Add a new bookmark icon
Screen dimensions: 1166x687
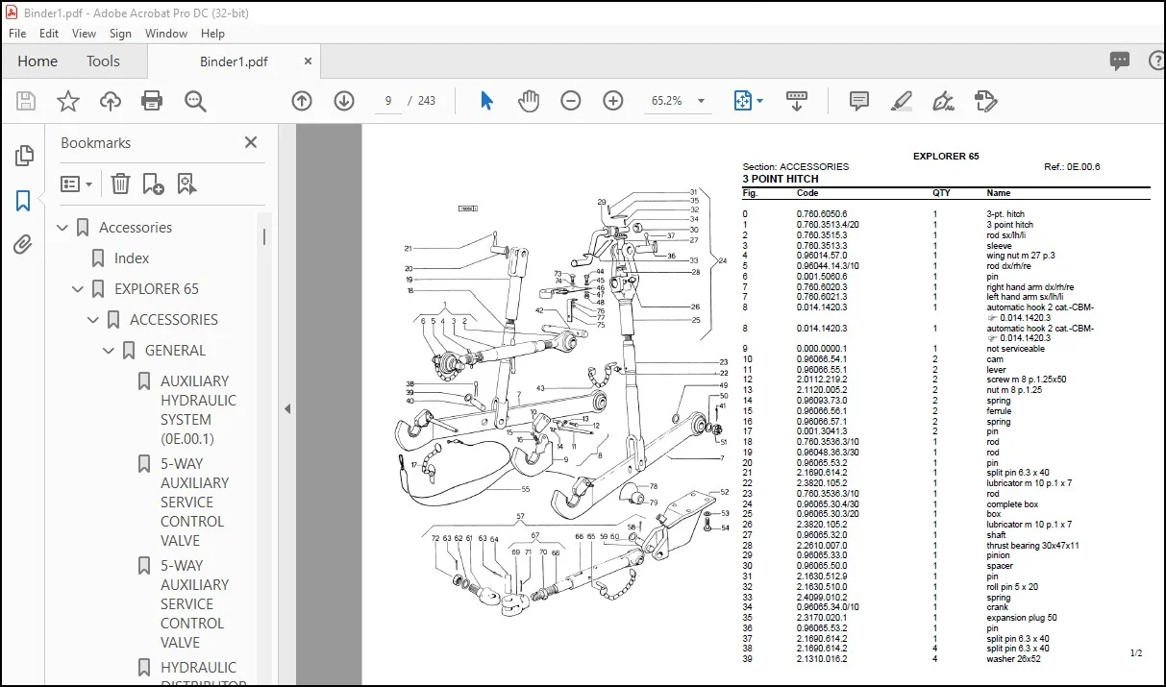[153, 184]
